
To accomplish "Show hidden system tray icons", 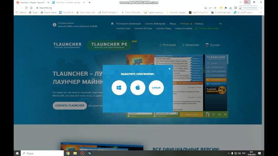I will tap(228, 153).
